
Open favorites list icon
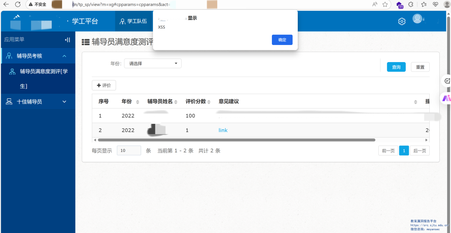pyautogui.click(x=424, y=4)
